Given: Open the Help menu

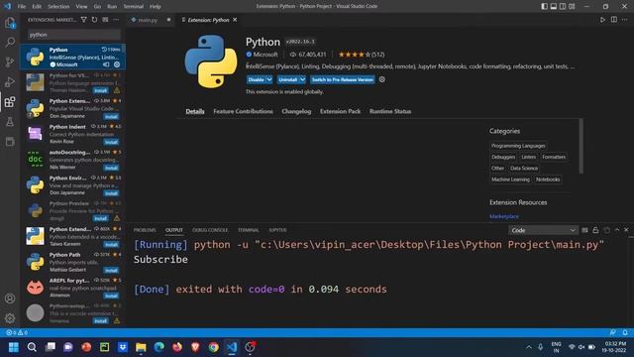Looking at the screenshot, I should click(x=156, y=6).
